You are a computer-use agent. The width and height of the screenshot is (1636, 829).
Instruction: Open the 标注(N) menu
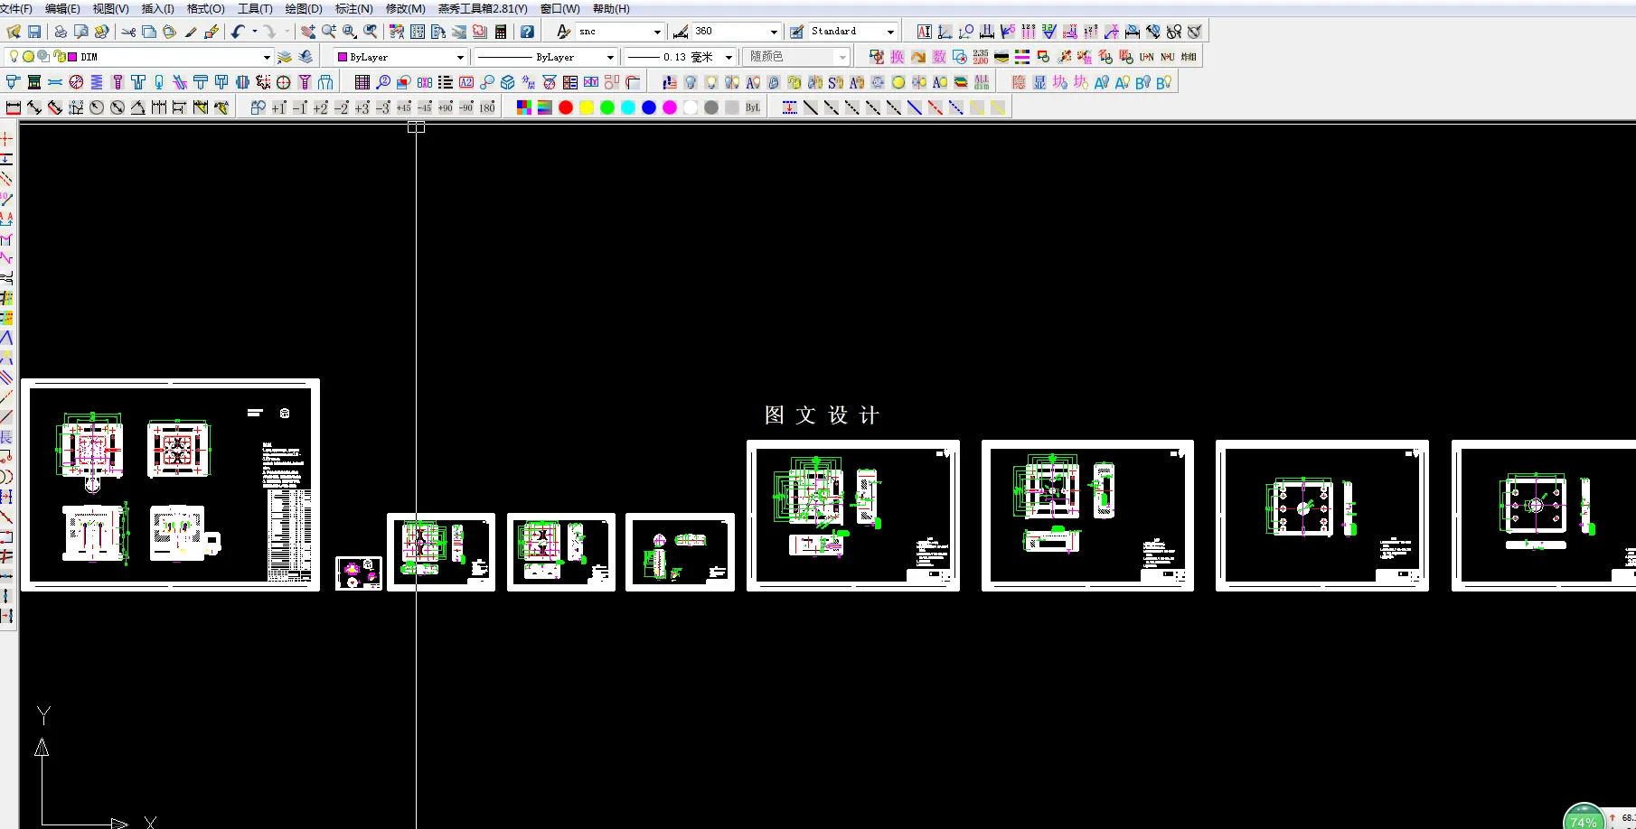point(353,8)
